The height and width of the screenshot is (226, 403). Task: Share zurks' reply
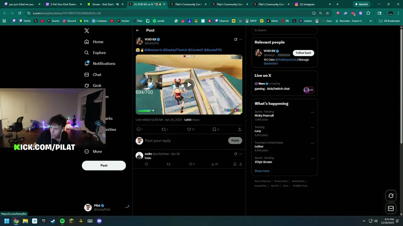click(241, 164)
